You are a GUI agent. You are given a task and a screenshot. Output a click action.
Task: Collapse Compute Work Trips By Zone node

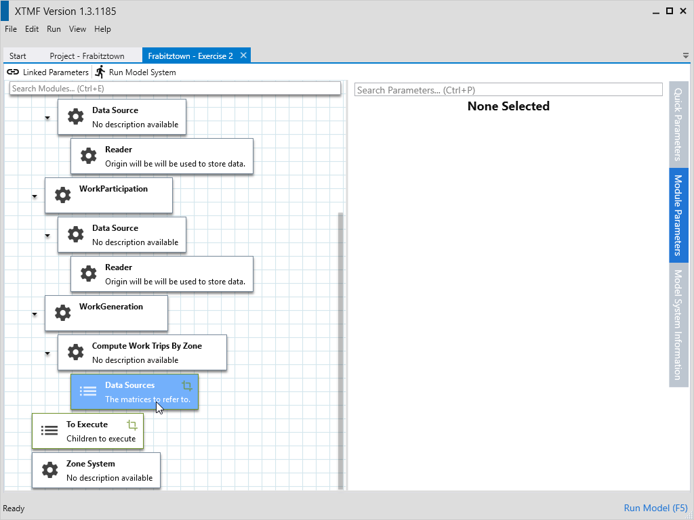[47, 353]
